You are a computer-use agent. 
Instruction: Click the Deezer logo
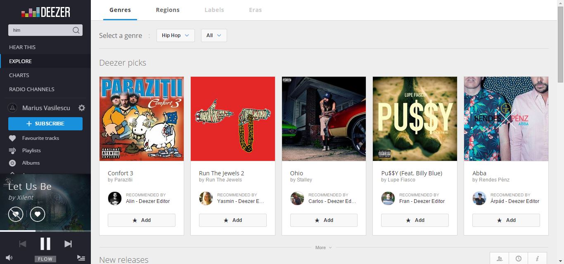[x=45, y=12]
